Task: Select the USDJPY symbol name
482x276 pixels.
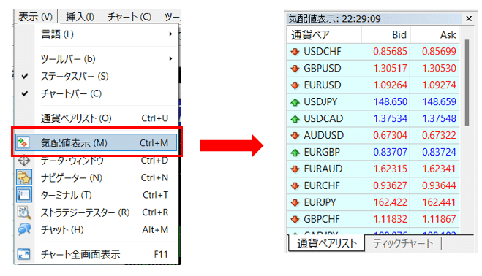Action: (x=320, y=102)
